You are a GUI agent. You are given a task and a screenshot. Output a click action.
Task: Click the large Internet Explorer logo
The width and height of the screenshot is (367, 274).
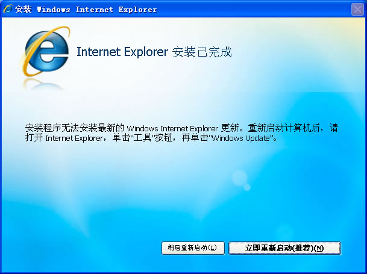coord(46,51)
